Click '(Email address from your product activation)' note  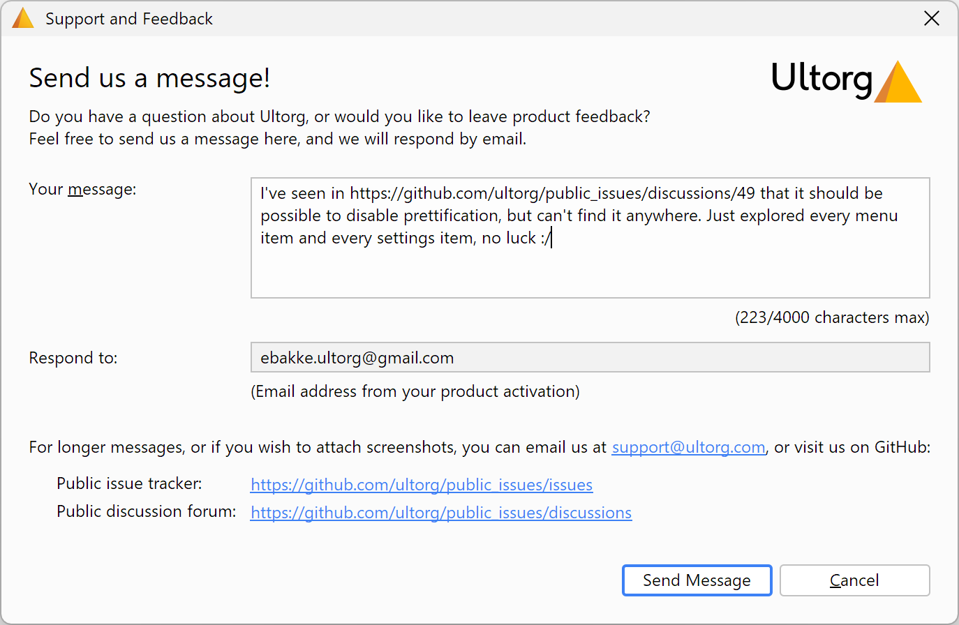tap(415, 391)
